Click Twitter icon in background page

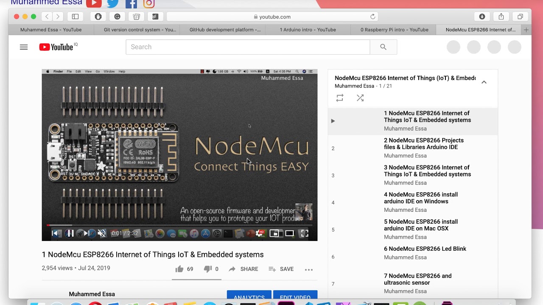tap(112, 3)
